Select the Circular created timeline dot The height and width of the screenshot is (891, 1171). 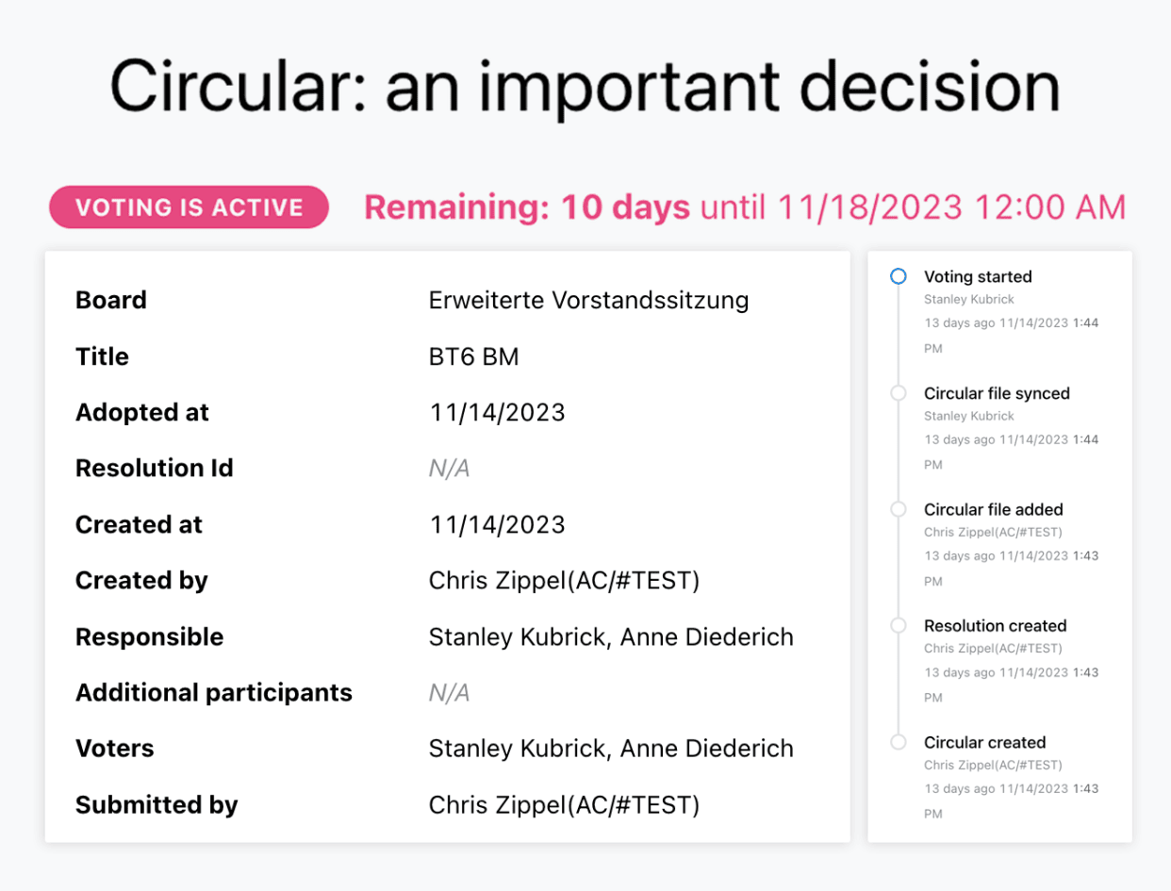[x=899, y=742]
